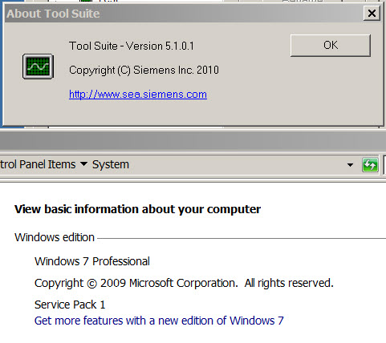386x343 pixels.
Task: Select the System breadcrumb item
Action: (111, 164)
